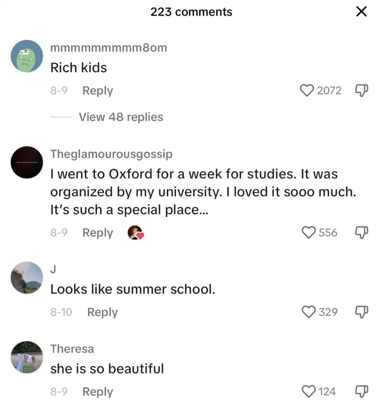Dislike Theglamourousgossip's Oxford comment
The width and height of the screenshot is (383, 402).
361,233
